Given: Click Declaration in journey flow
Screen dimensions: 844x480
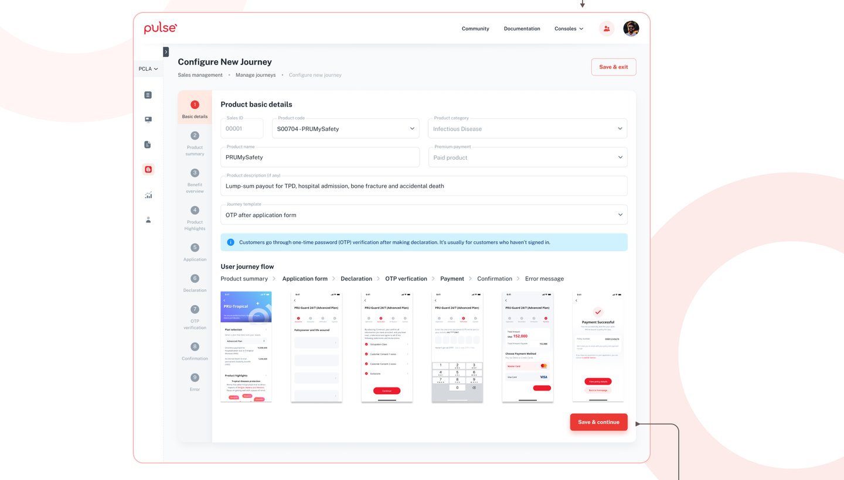Looking at the screenshot, I should click(x=356, y=279).
